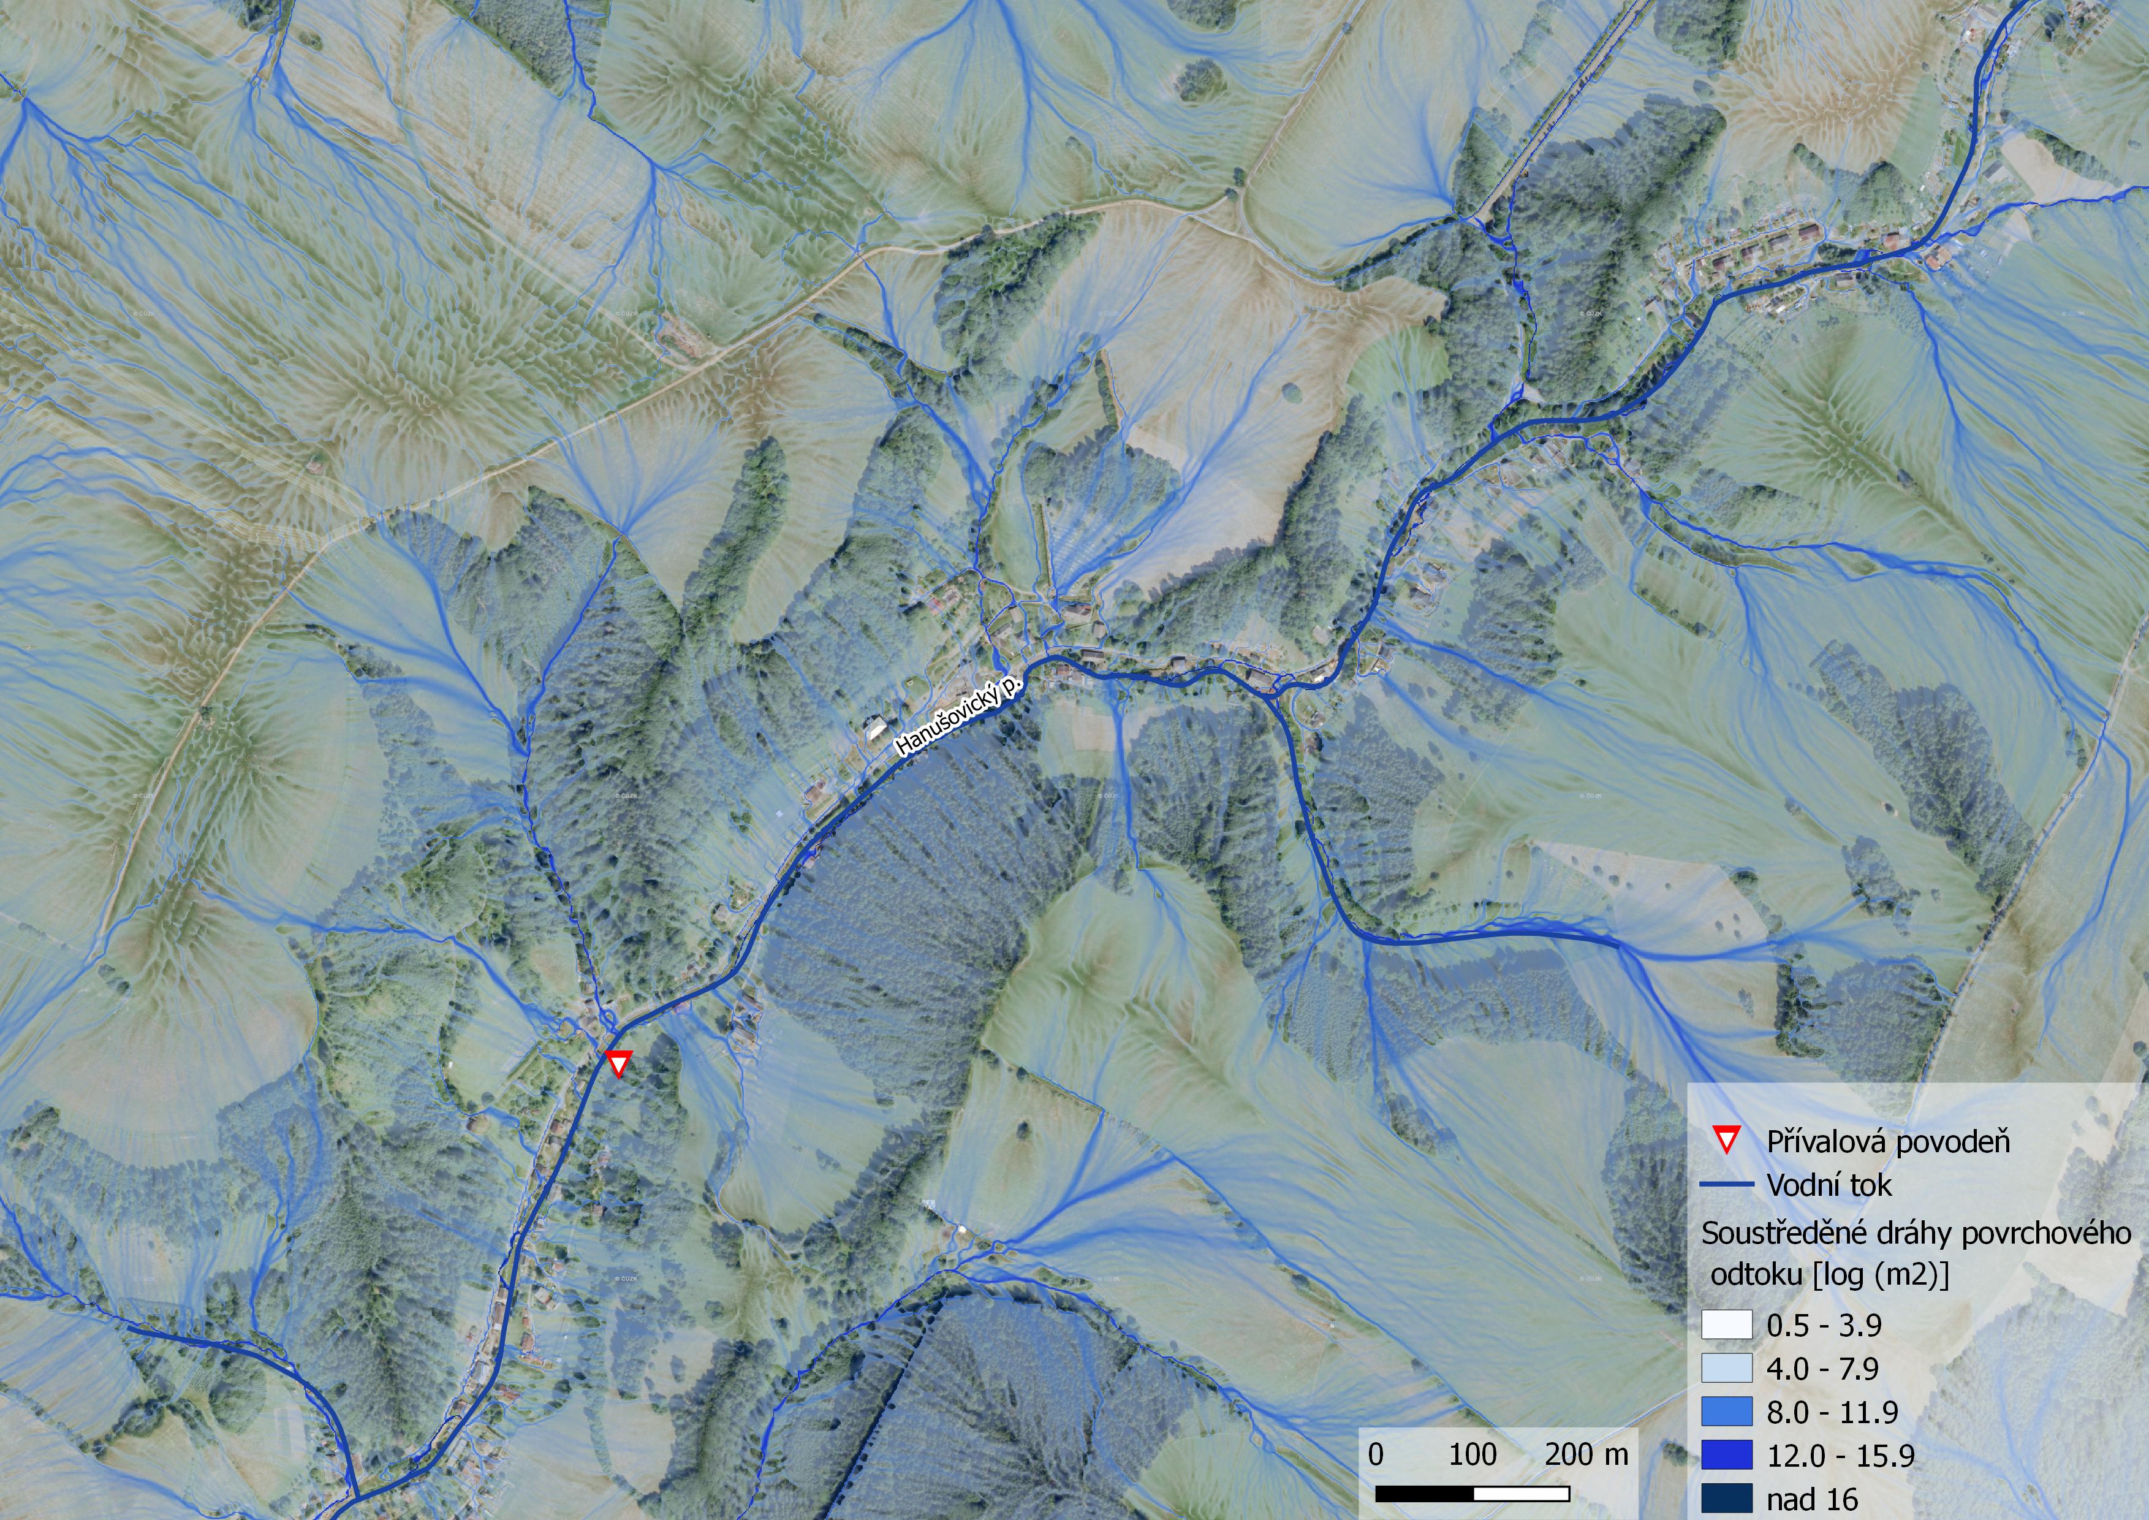
Task: Click the bright blue swatch for 12.0 - 15.9
Action: pyautogui.click(x=1727, y=1456)
